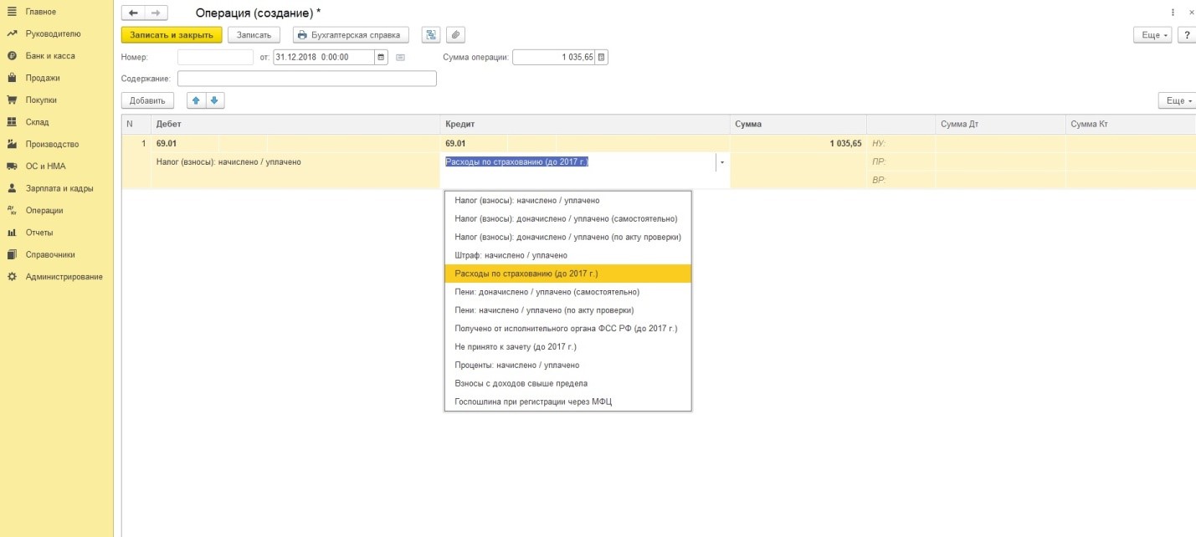
Task: Click into the Содержание text field
Action: coord(306,79)
